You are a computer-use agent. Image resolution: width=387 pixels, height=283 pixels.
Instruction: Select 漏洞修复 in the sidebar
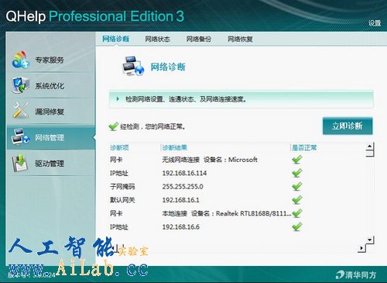(50, 112)
